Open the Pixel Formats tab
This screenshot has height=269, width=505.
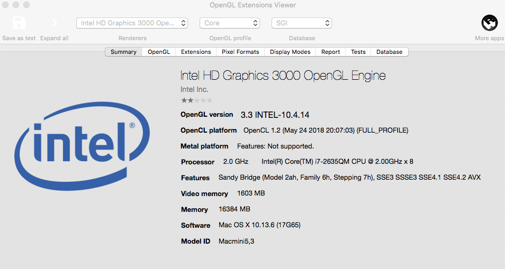pyautogui.click(x=240, y=52)
